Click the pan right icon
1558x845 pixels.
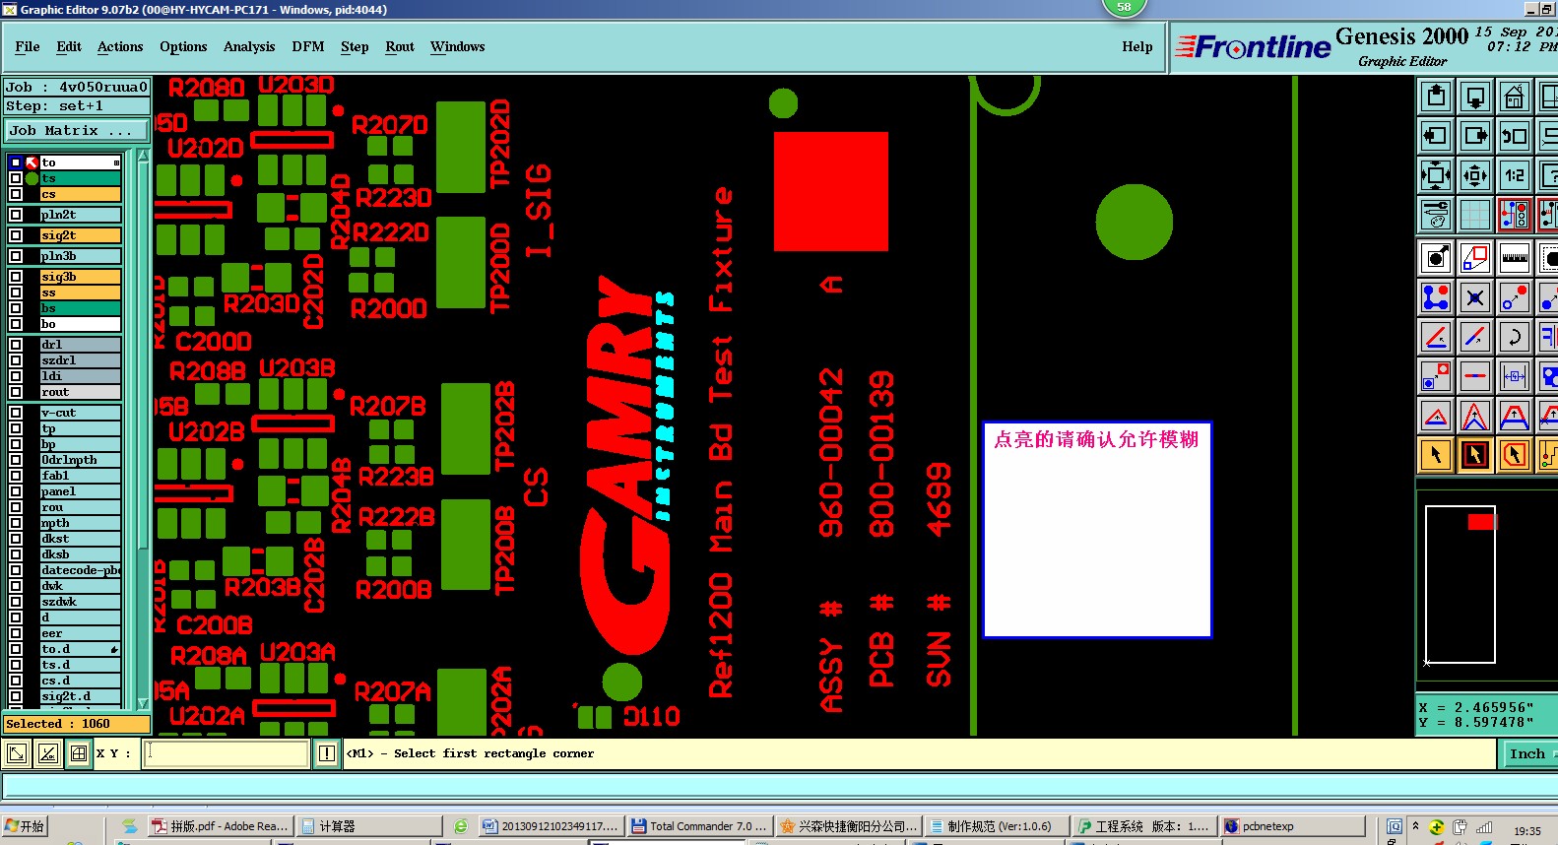coord(1475,136)
